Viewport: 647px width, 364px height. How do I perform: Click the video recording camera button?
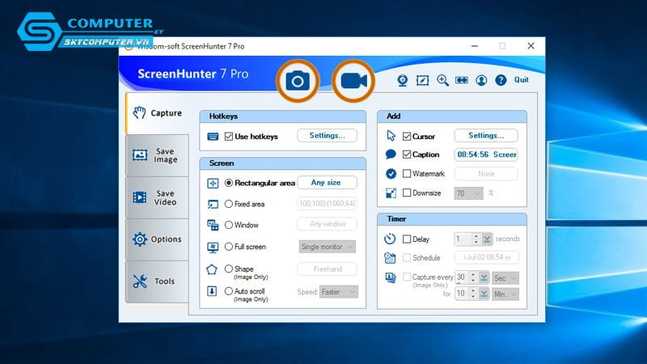tap(353, 81)
